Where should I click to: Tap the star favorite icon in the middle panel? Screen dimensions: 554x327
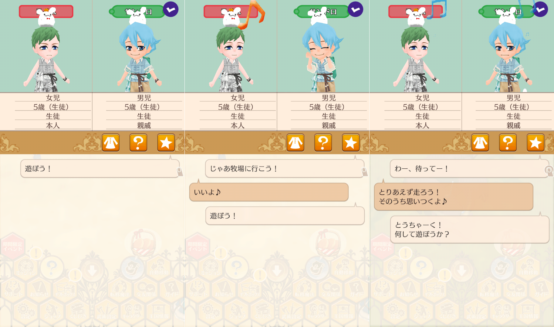coord(351,143)
